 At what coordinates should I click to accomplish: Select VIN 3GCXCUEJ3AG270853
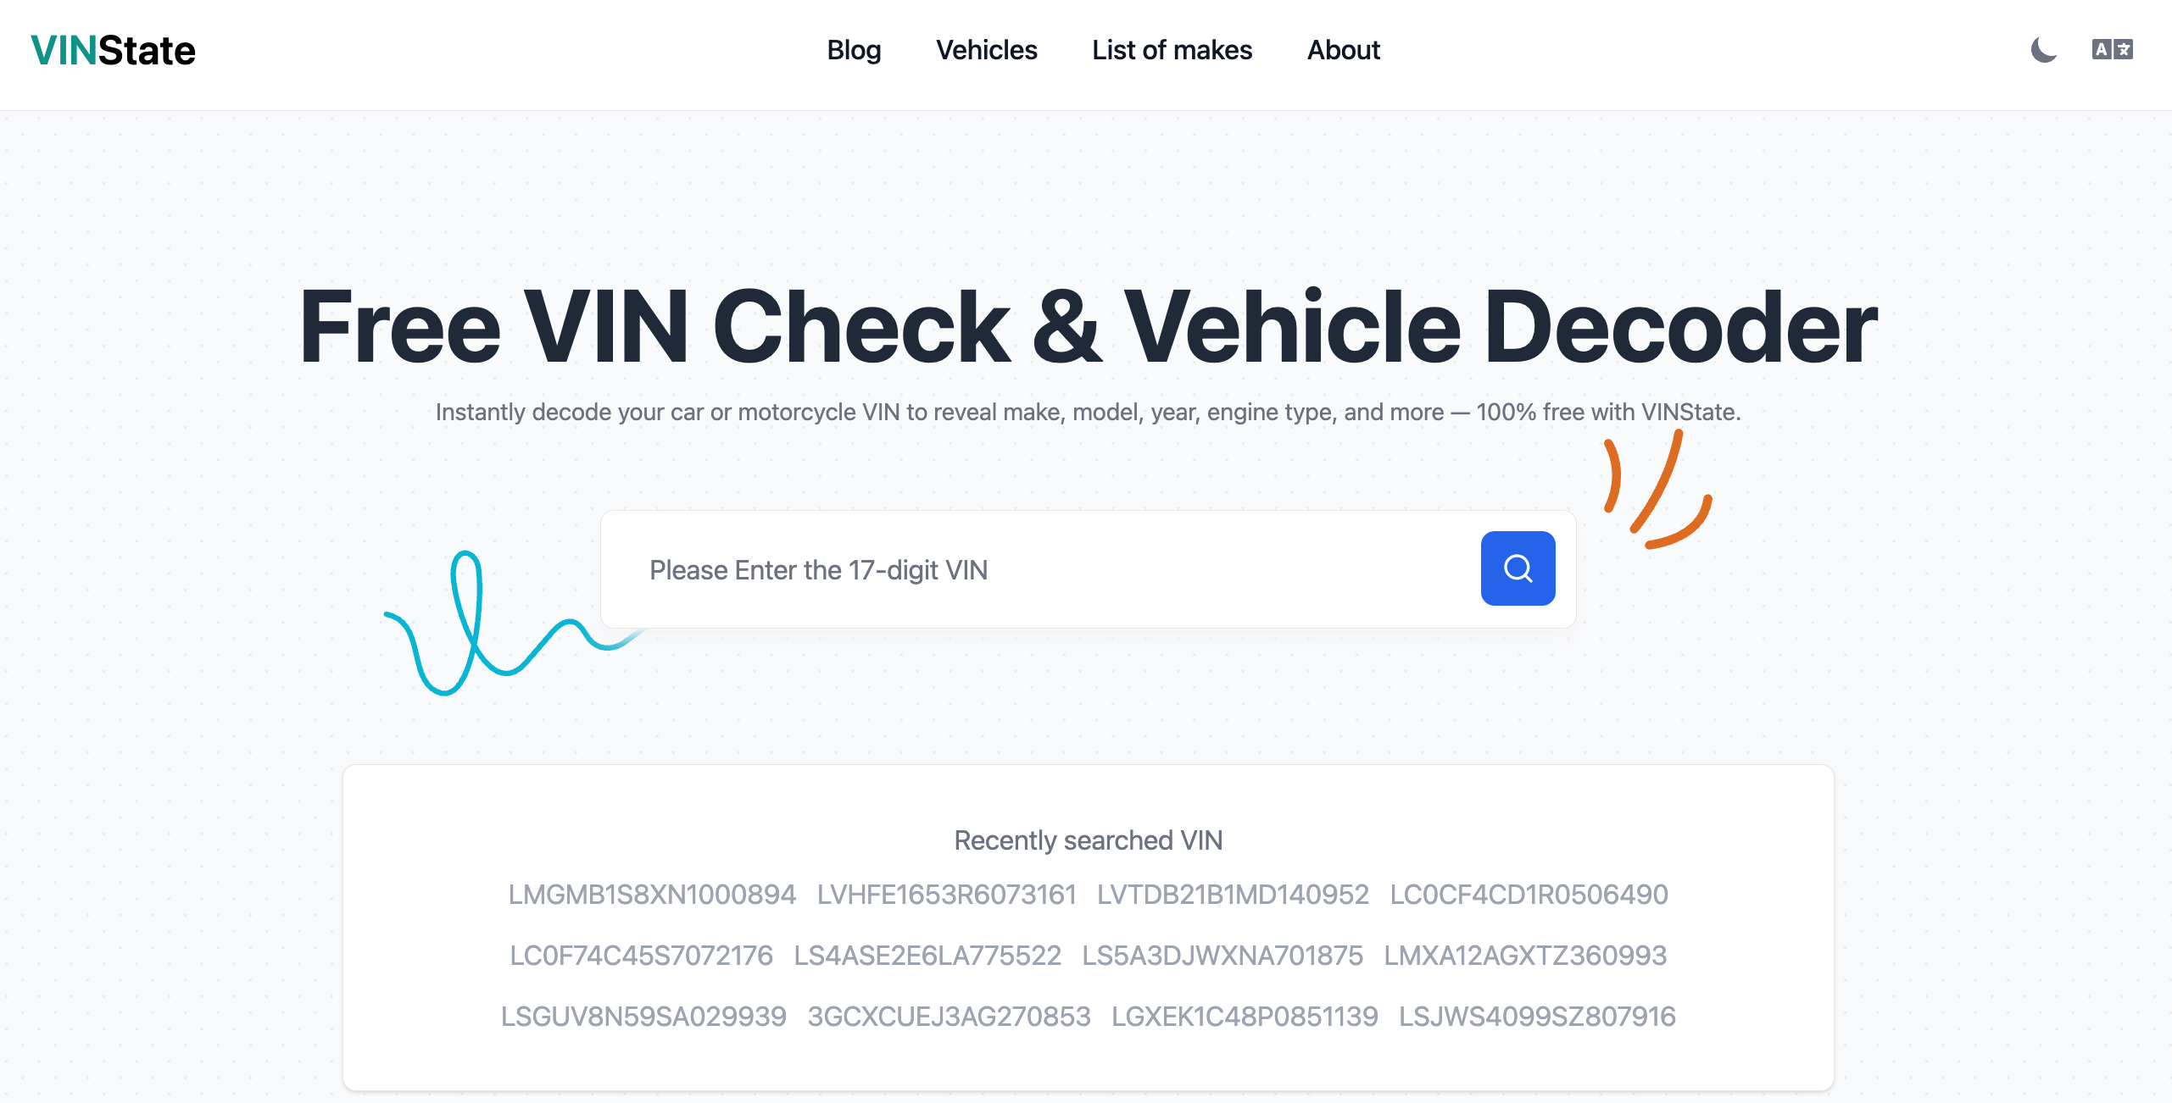(949, 1017)
